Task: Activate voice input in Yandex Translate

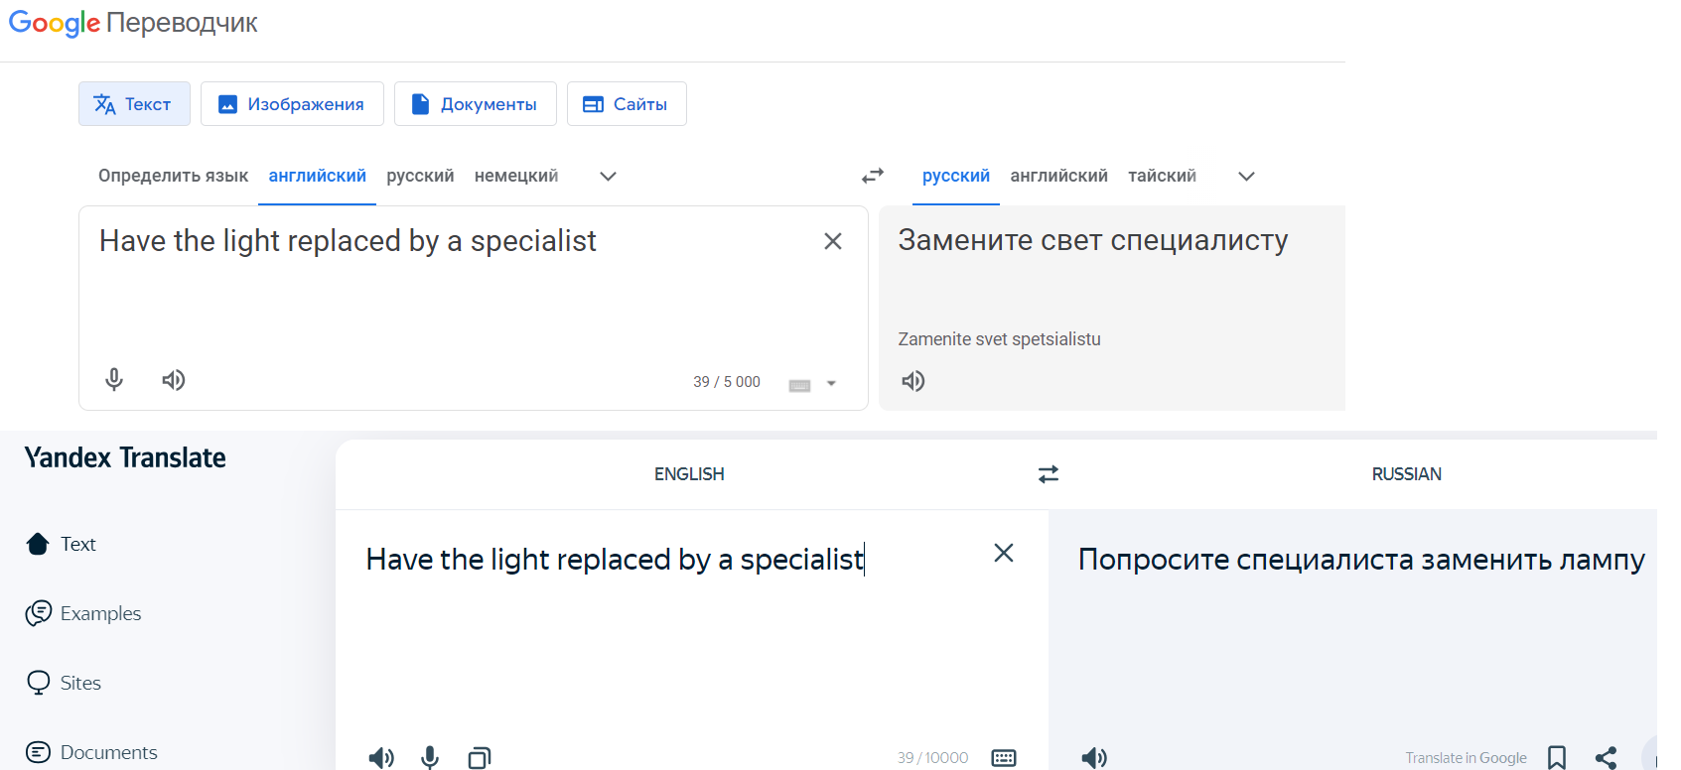Action: pos(430,758)
